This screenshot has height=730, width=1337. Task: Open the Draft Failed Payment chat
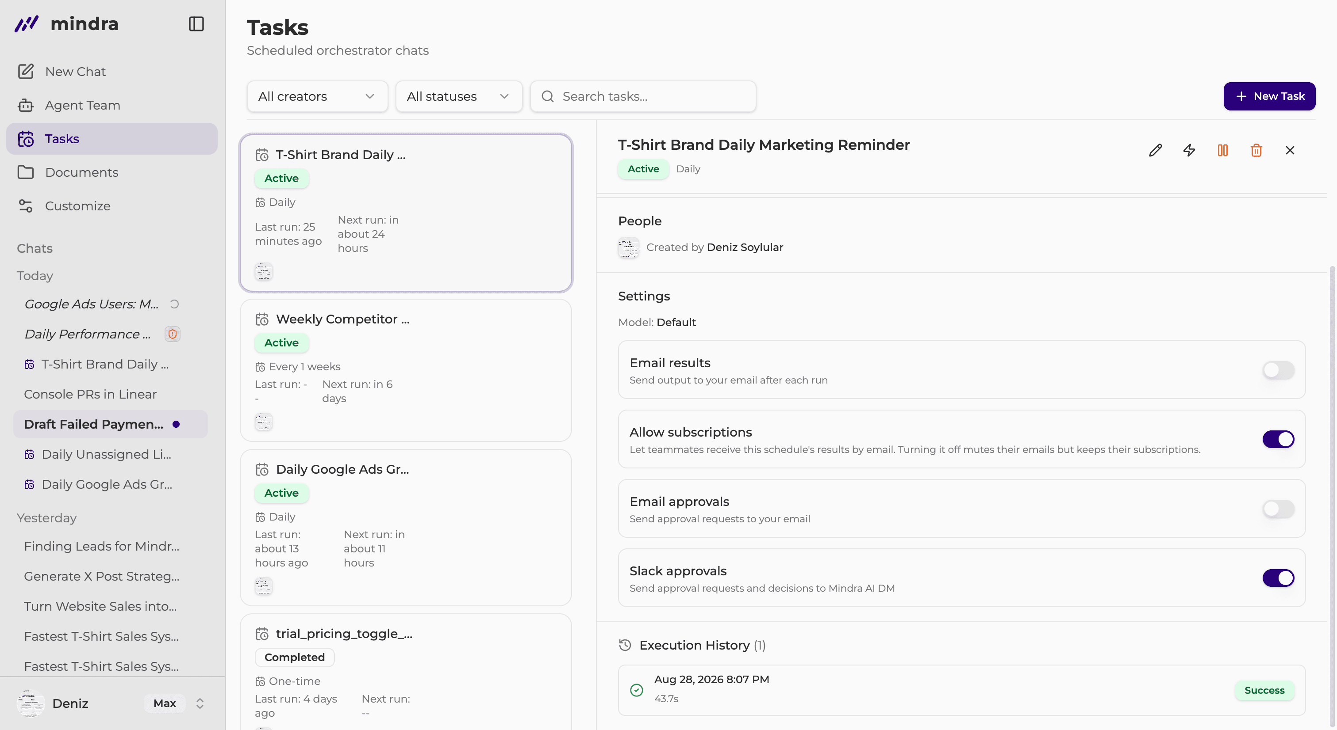click(x=111, y=424)
